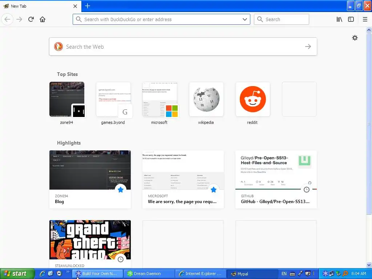Expand the address bar history dropdown
This screenshot has height=279, width=372.
244,19
